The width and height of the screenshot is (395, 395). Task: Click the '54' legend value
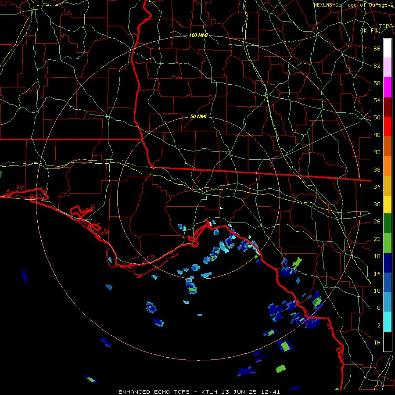[377, 100]
